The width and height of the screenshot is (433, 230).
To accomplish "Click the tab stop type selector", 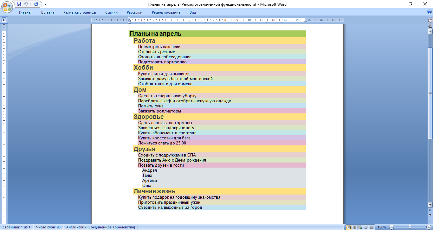I will click(x=4, y=20).
